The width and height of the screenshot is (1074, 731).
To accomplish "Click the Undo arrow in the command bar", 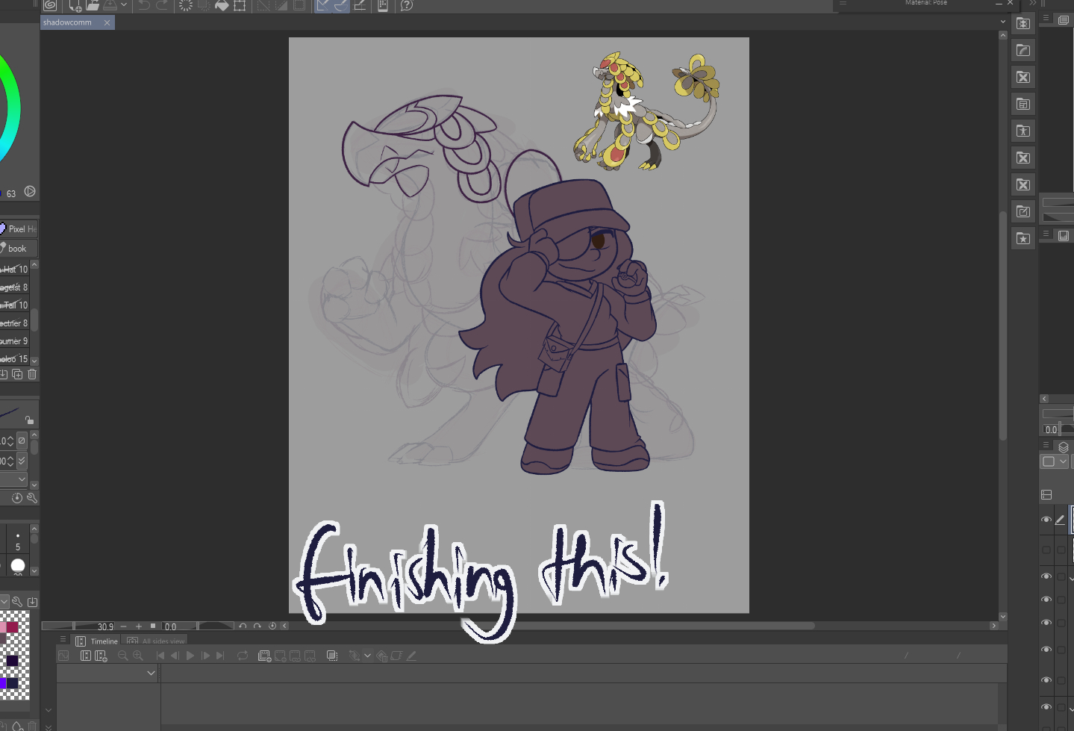I will point(143,5).
